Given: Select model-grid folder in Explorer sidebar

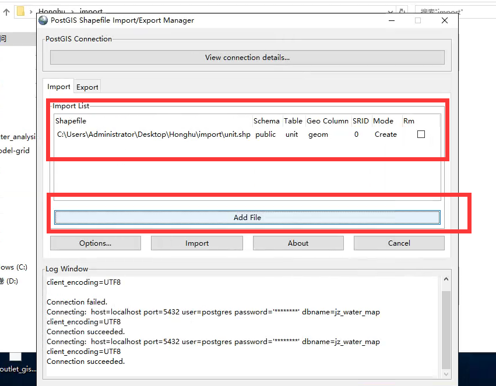Looking at the screenshot, I should point(15,151).
